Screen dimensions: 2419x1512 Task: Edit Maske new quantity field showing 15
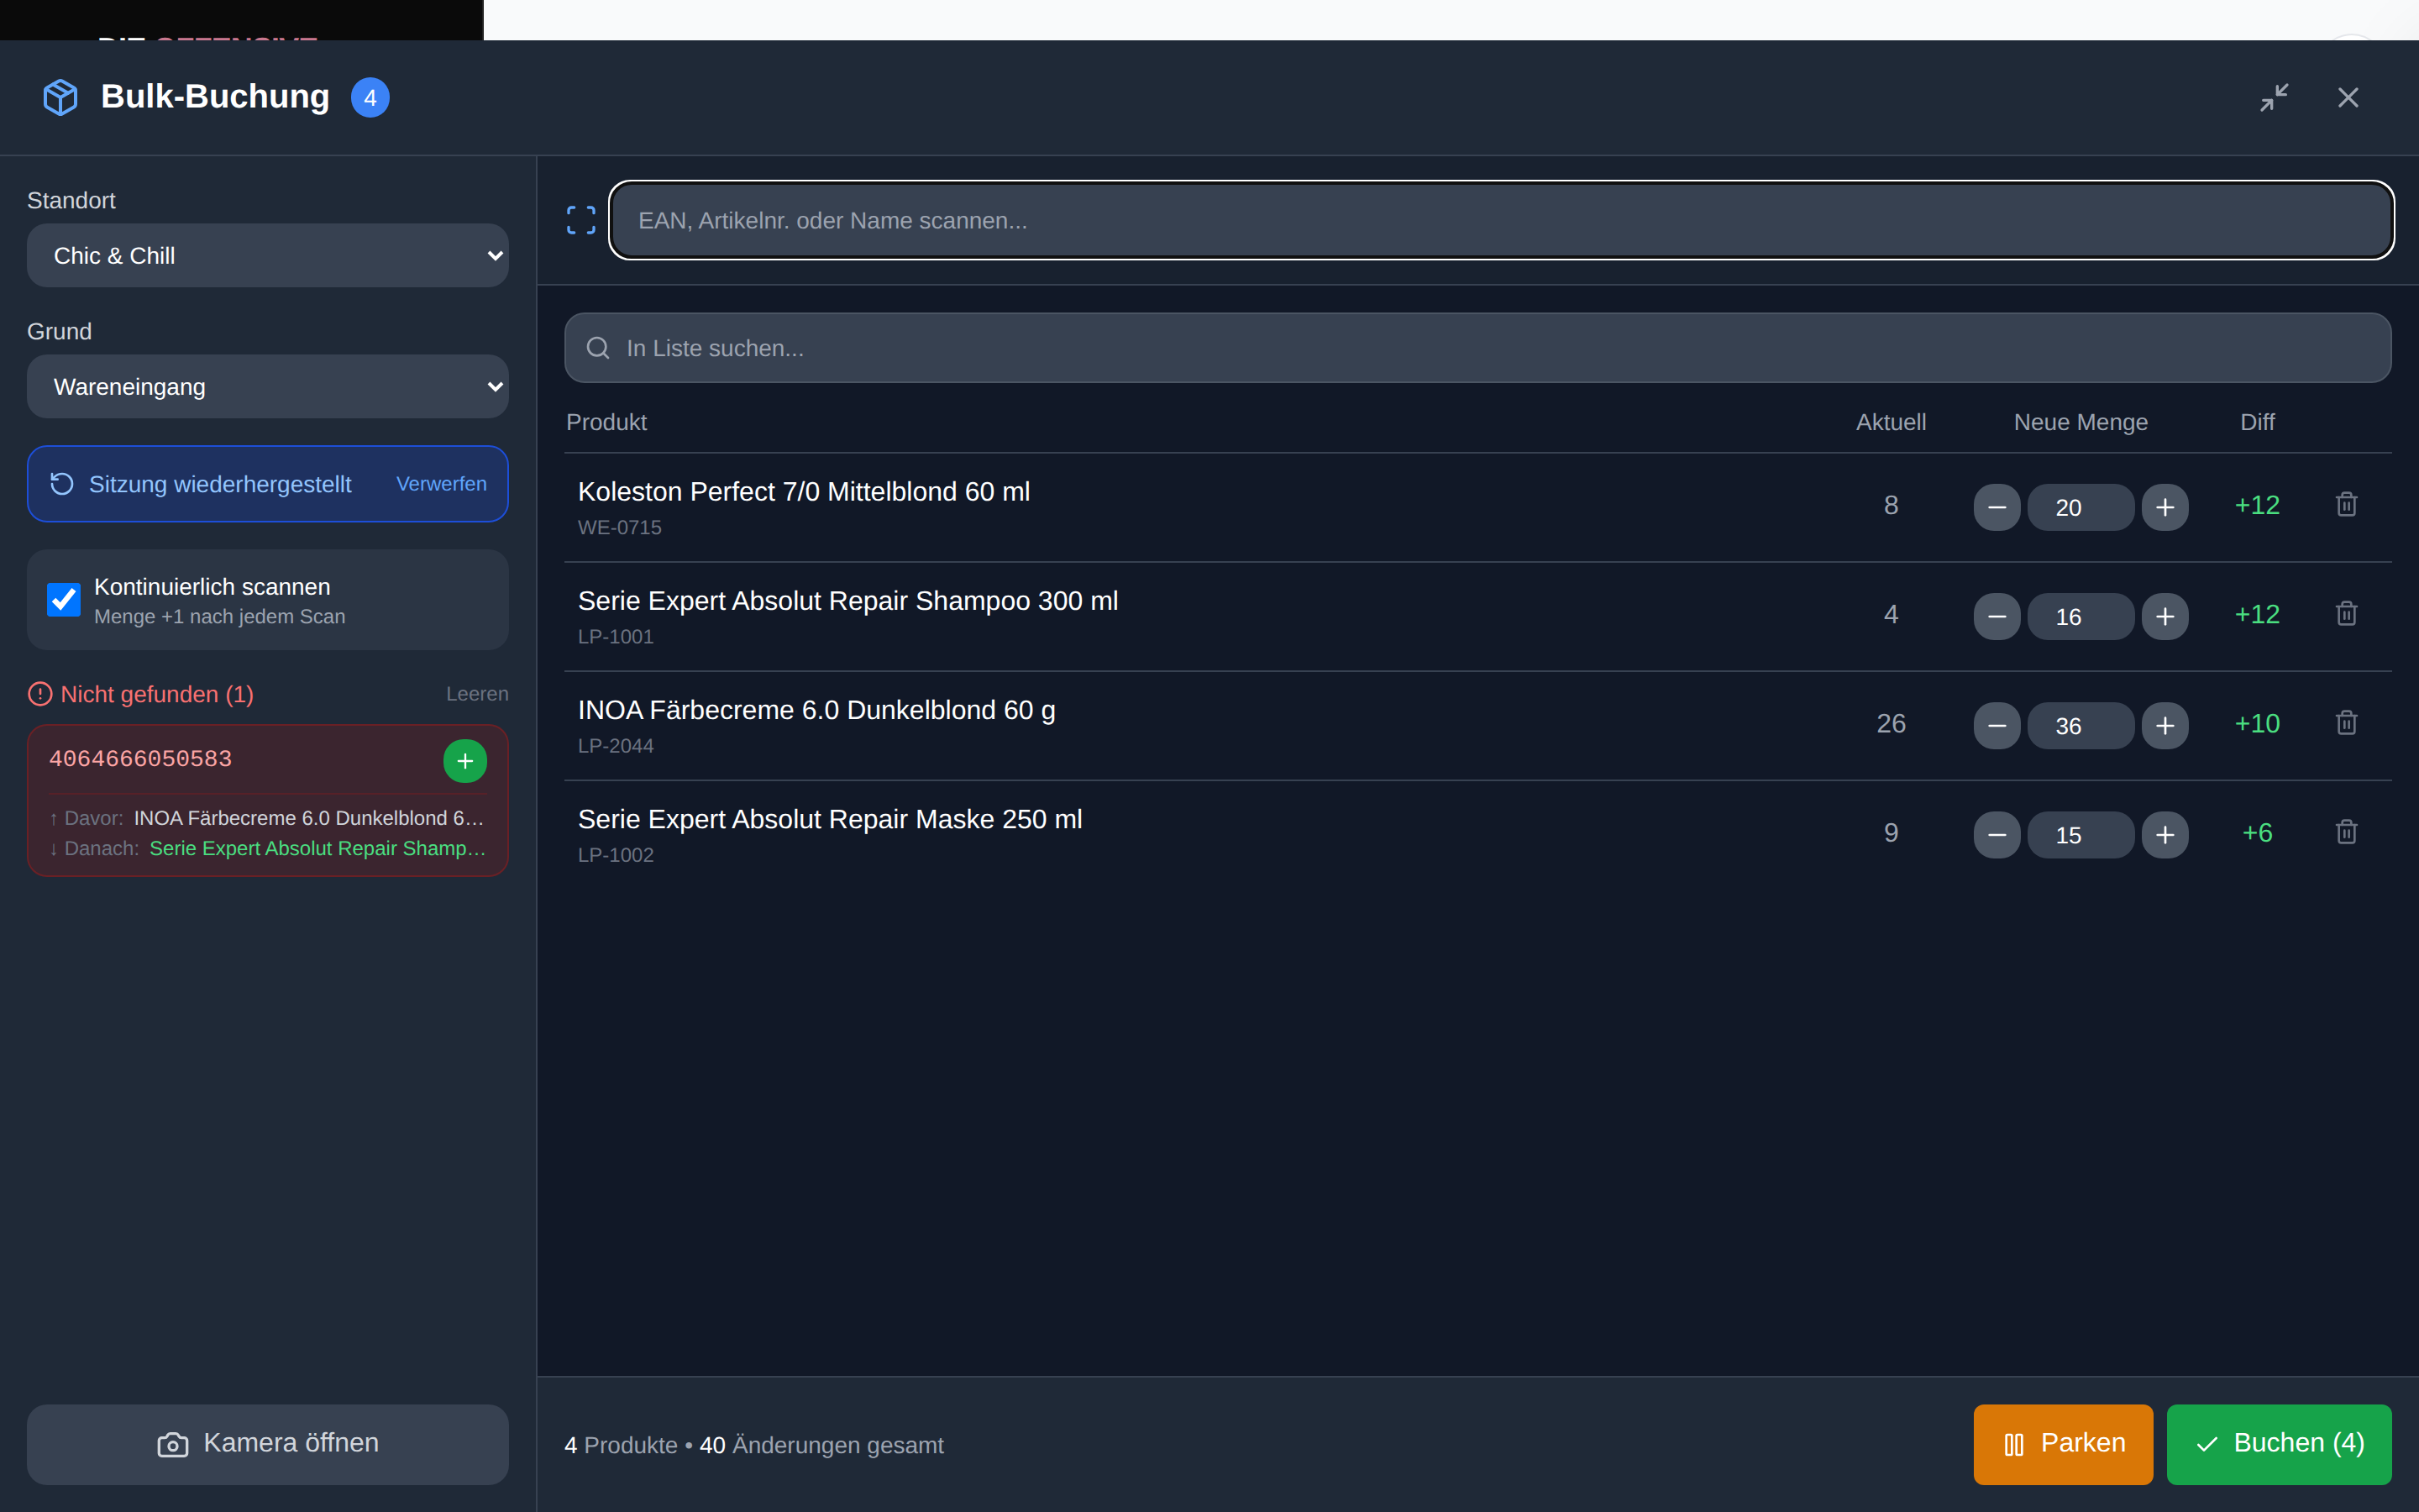click(2081, 835)
